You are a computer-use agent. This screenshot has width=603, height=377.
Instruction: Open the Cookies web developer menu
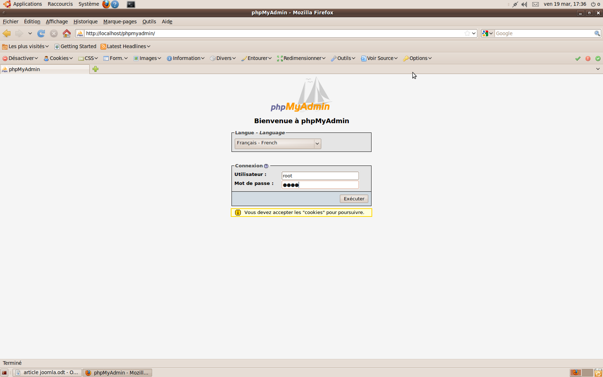pos(58,58)
